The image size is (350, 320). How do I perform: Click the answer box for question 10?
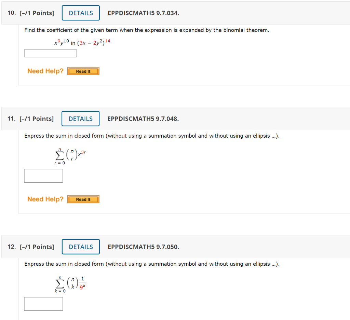50,53
